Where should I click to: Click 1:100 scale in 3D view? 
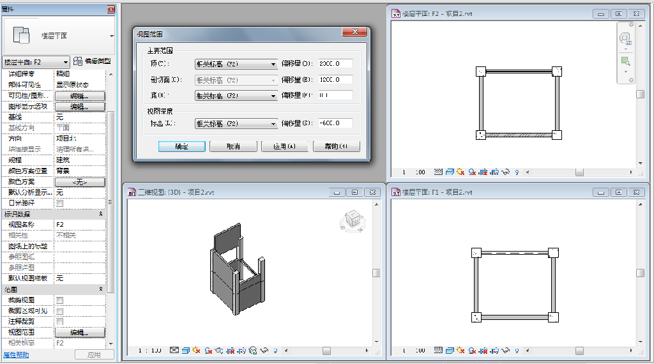click(x=149, y=351)
